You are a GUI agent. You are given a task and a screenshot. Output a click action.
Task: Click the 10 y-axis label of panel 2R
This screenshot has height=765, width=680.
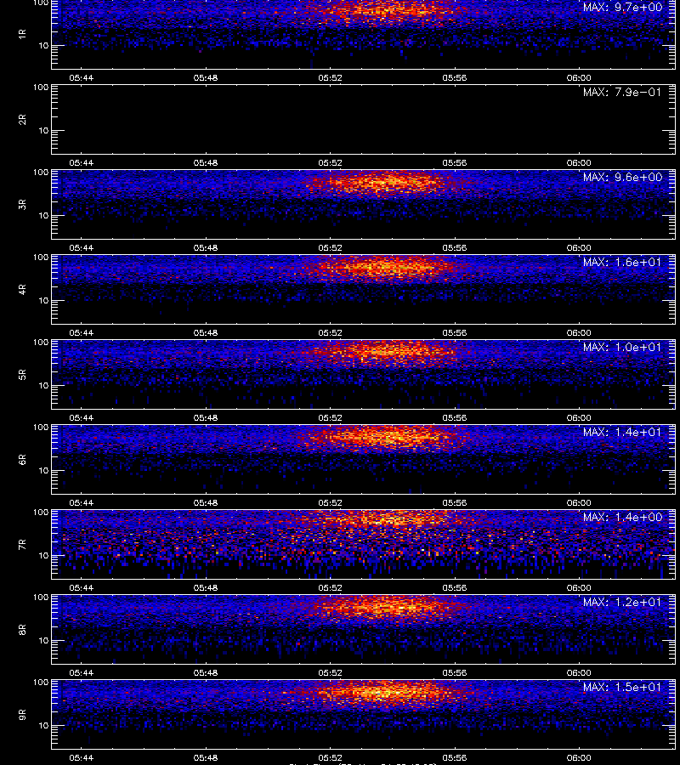43,130
